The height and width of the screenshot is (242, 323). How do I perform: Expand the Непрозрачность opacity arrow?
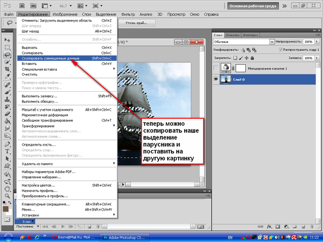coord(317,41)
